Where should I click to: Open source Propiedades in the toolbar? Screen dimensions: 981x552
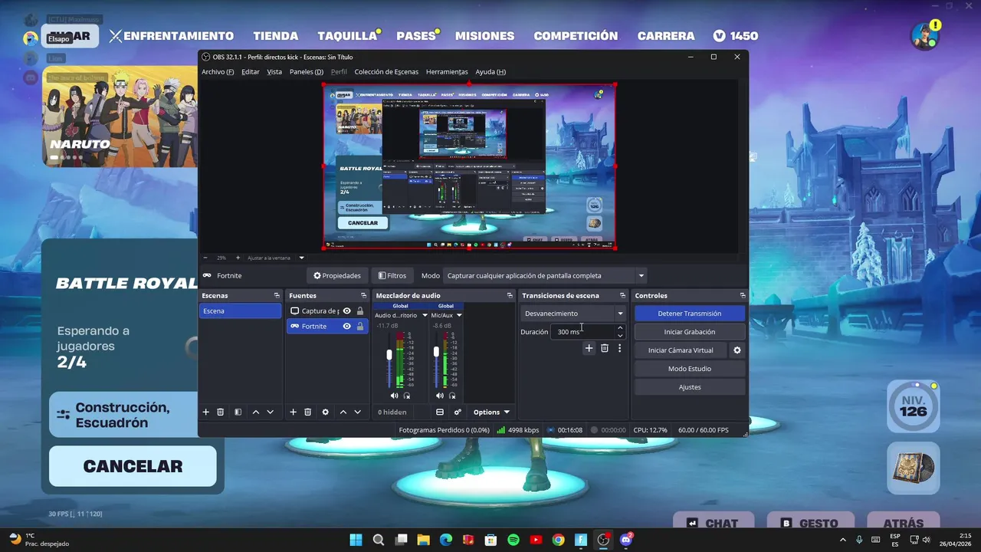337,275
